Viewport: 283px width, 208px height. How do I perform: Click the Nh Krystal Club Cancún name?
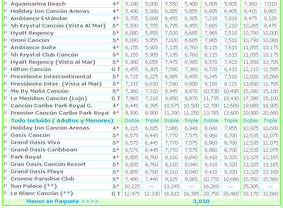point(44,55)
